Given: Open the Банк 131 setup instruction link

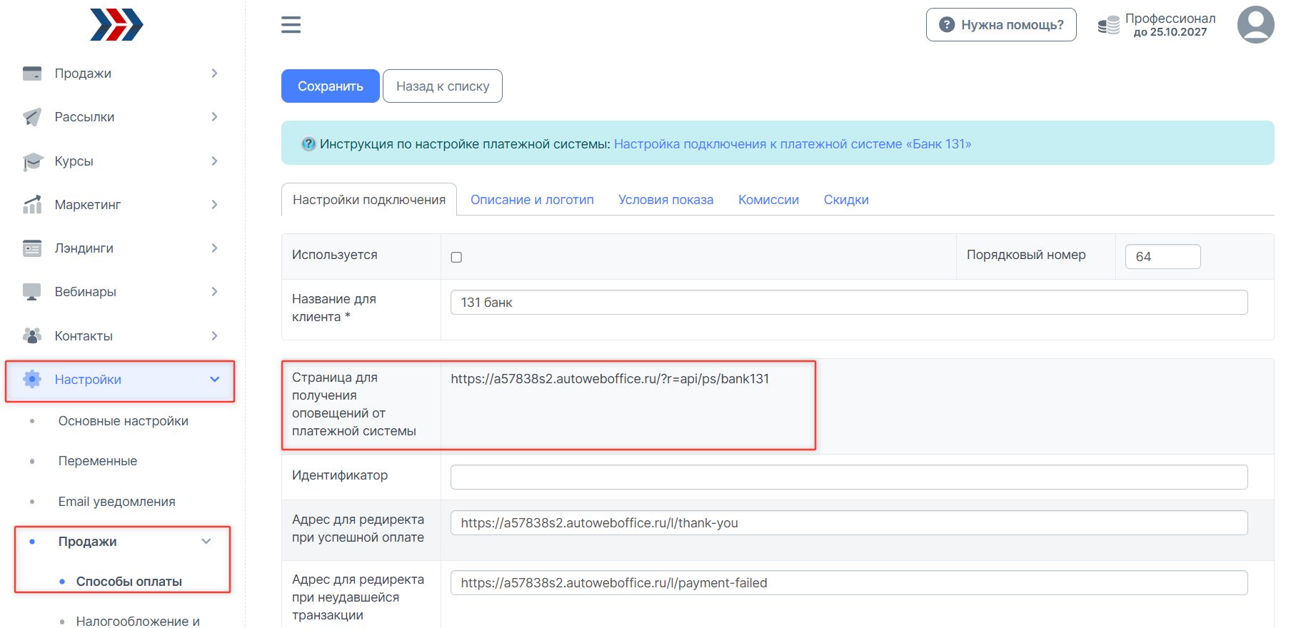Looking at the screenshot, I should coord(792,144).
